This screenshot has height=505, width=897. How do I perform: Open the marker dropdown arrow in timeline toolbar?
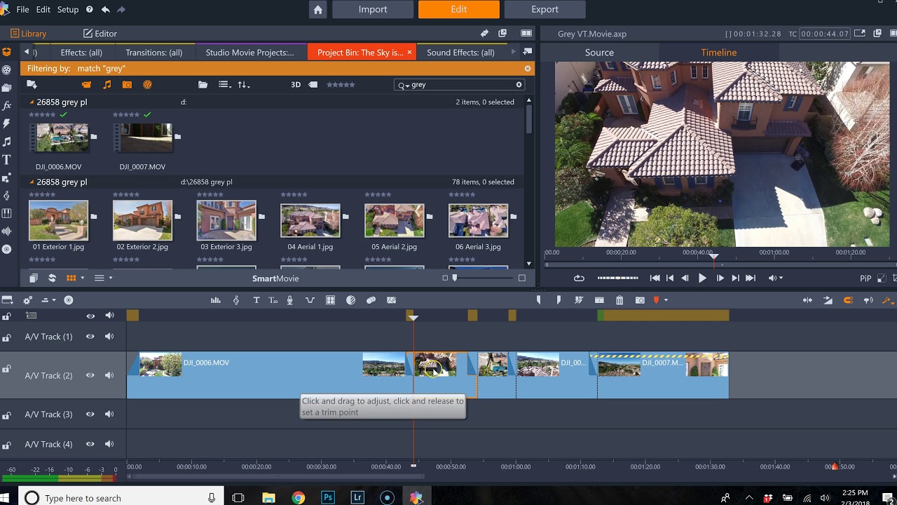[x=666, y=300]
